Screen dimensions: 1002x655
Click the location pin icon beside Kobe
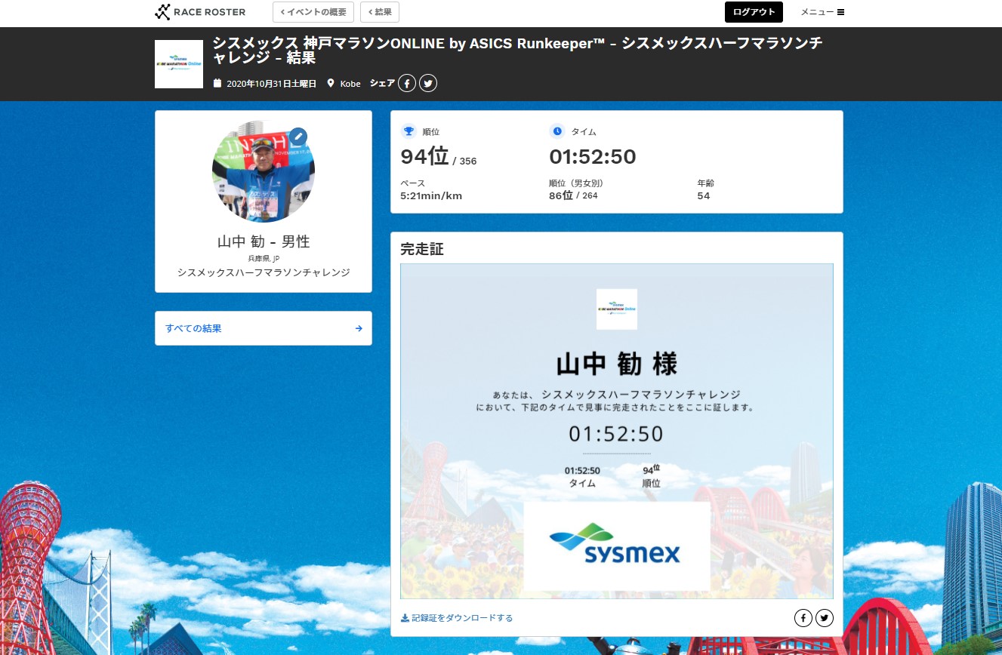pos(331,83)
